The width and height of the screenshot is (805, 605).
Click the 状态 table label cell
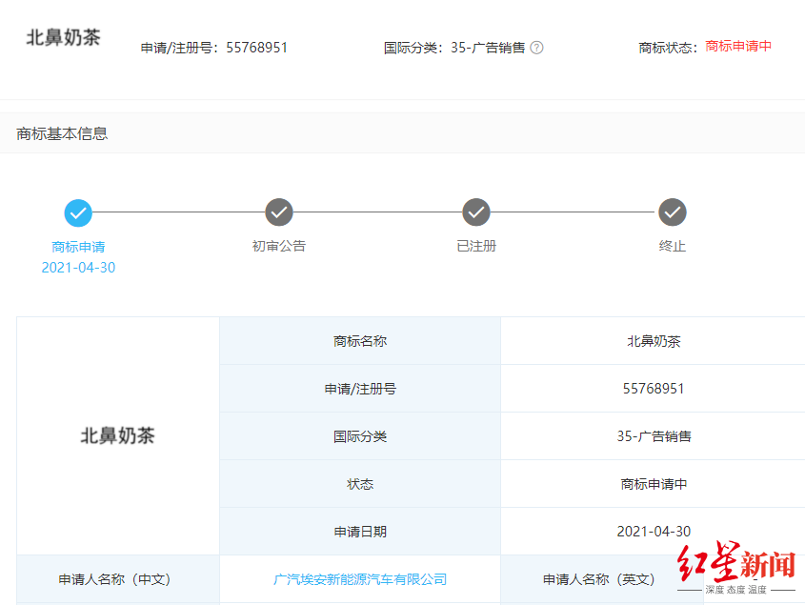pos(360,484)
